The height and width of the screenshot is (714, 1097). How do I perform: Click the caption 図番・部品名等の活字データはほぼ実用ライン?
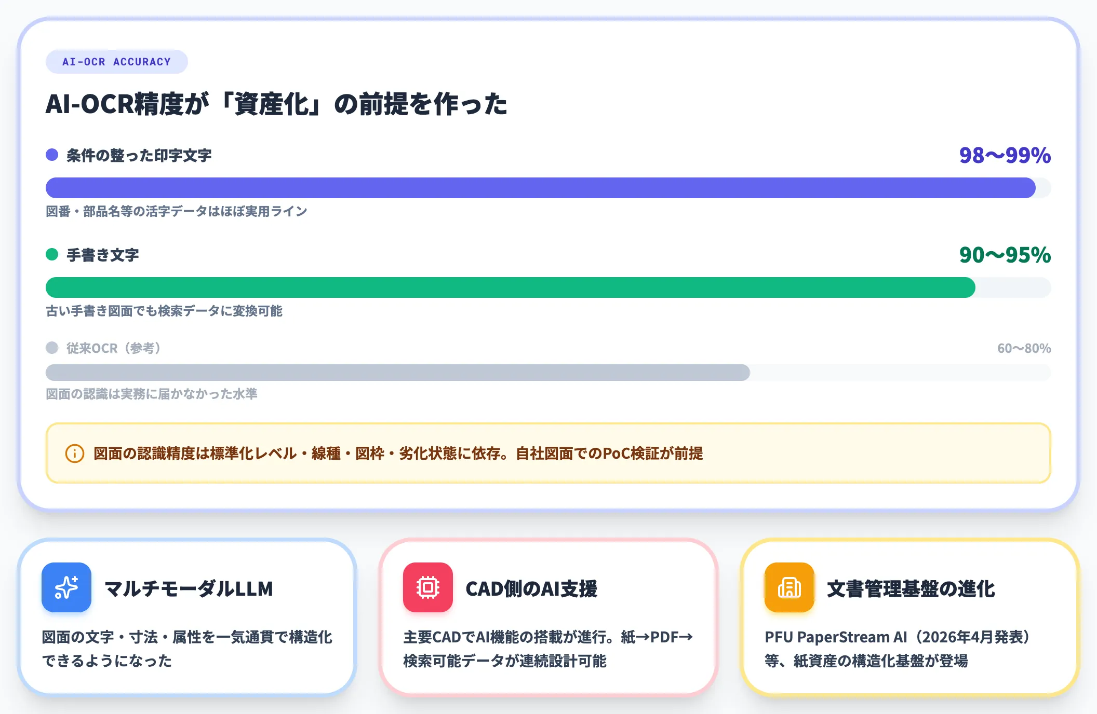point(177,211)
